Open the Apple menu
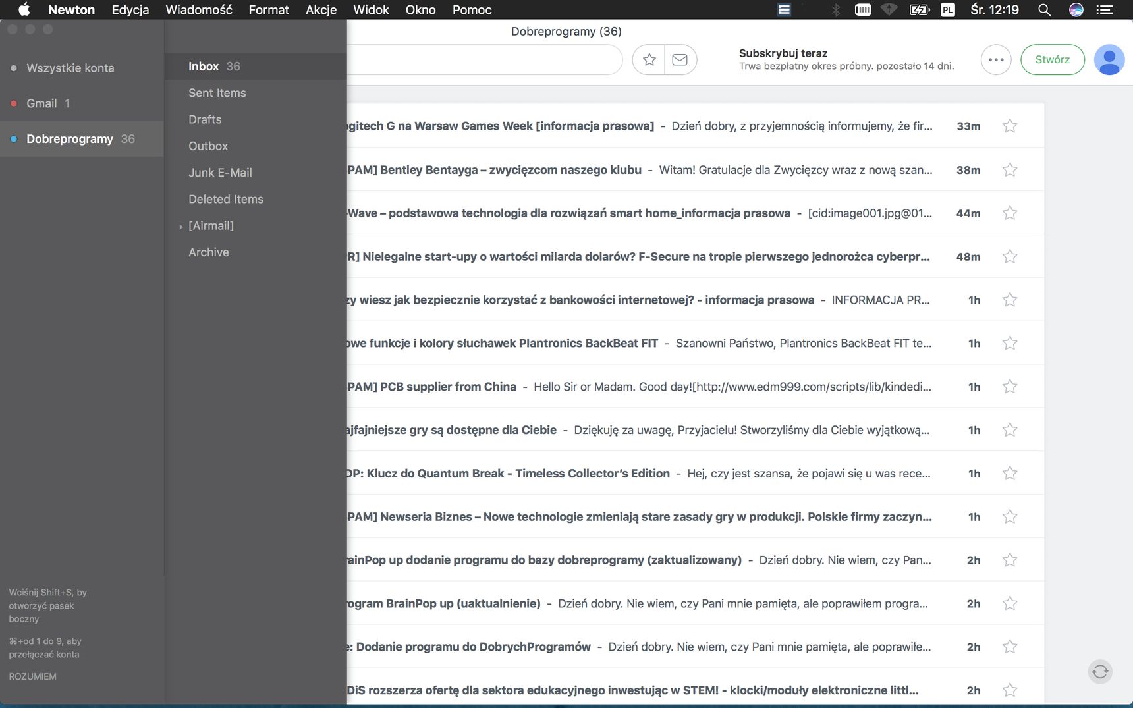The width and height of the screenshot is (1133, 708). (24, 9)
